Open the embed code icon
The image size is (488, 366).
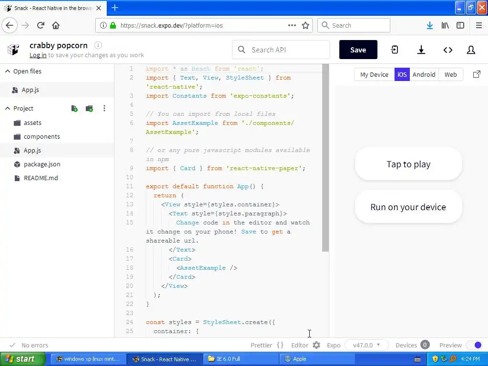click(x=448, y=50)
